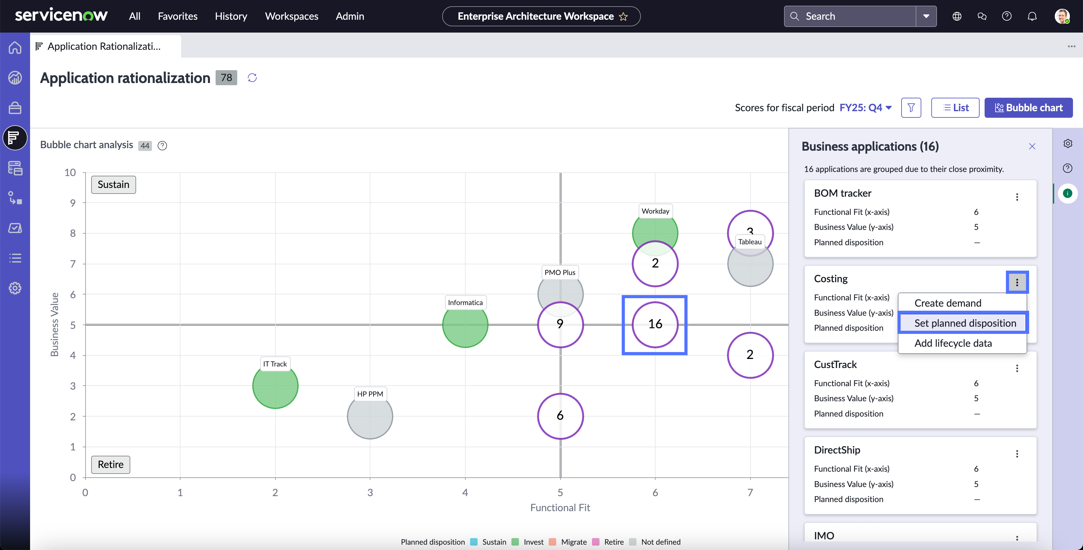
Task: Select the HP PPM grey bubble
Action: pyautogui.click(x=370, y=416)
